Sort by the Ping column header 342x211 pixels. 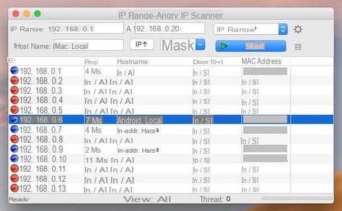(x=91, y=62)
